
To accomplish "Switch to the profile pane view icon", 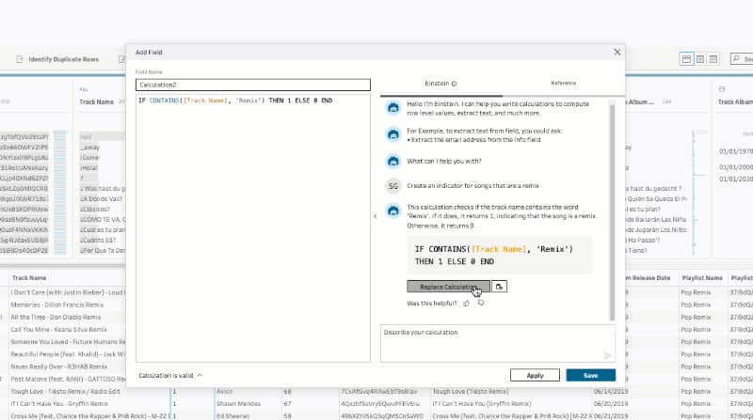I will click(x=687, y=59).
